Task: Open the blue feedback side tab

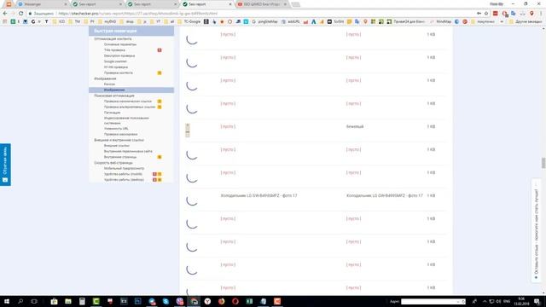Action: pyautogui.click(x=5, y=165)
